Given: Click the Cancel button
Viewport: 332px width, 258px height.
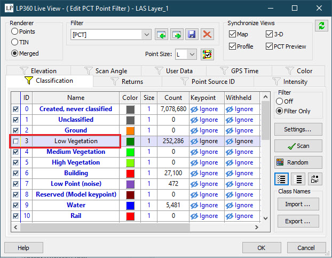Looking at the screenshot, I should [x=306, y=248].
